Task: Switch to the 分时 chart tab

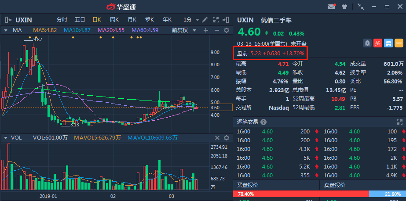Action: [x=62, y=20]
